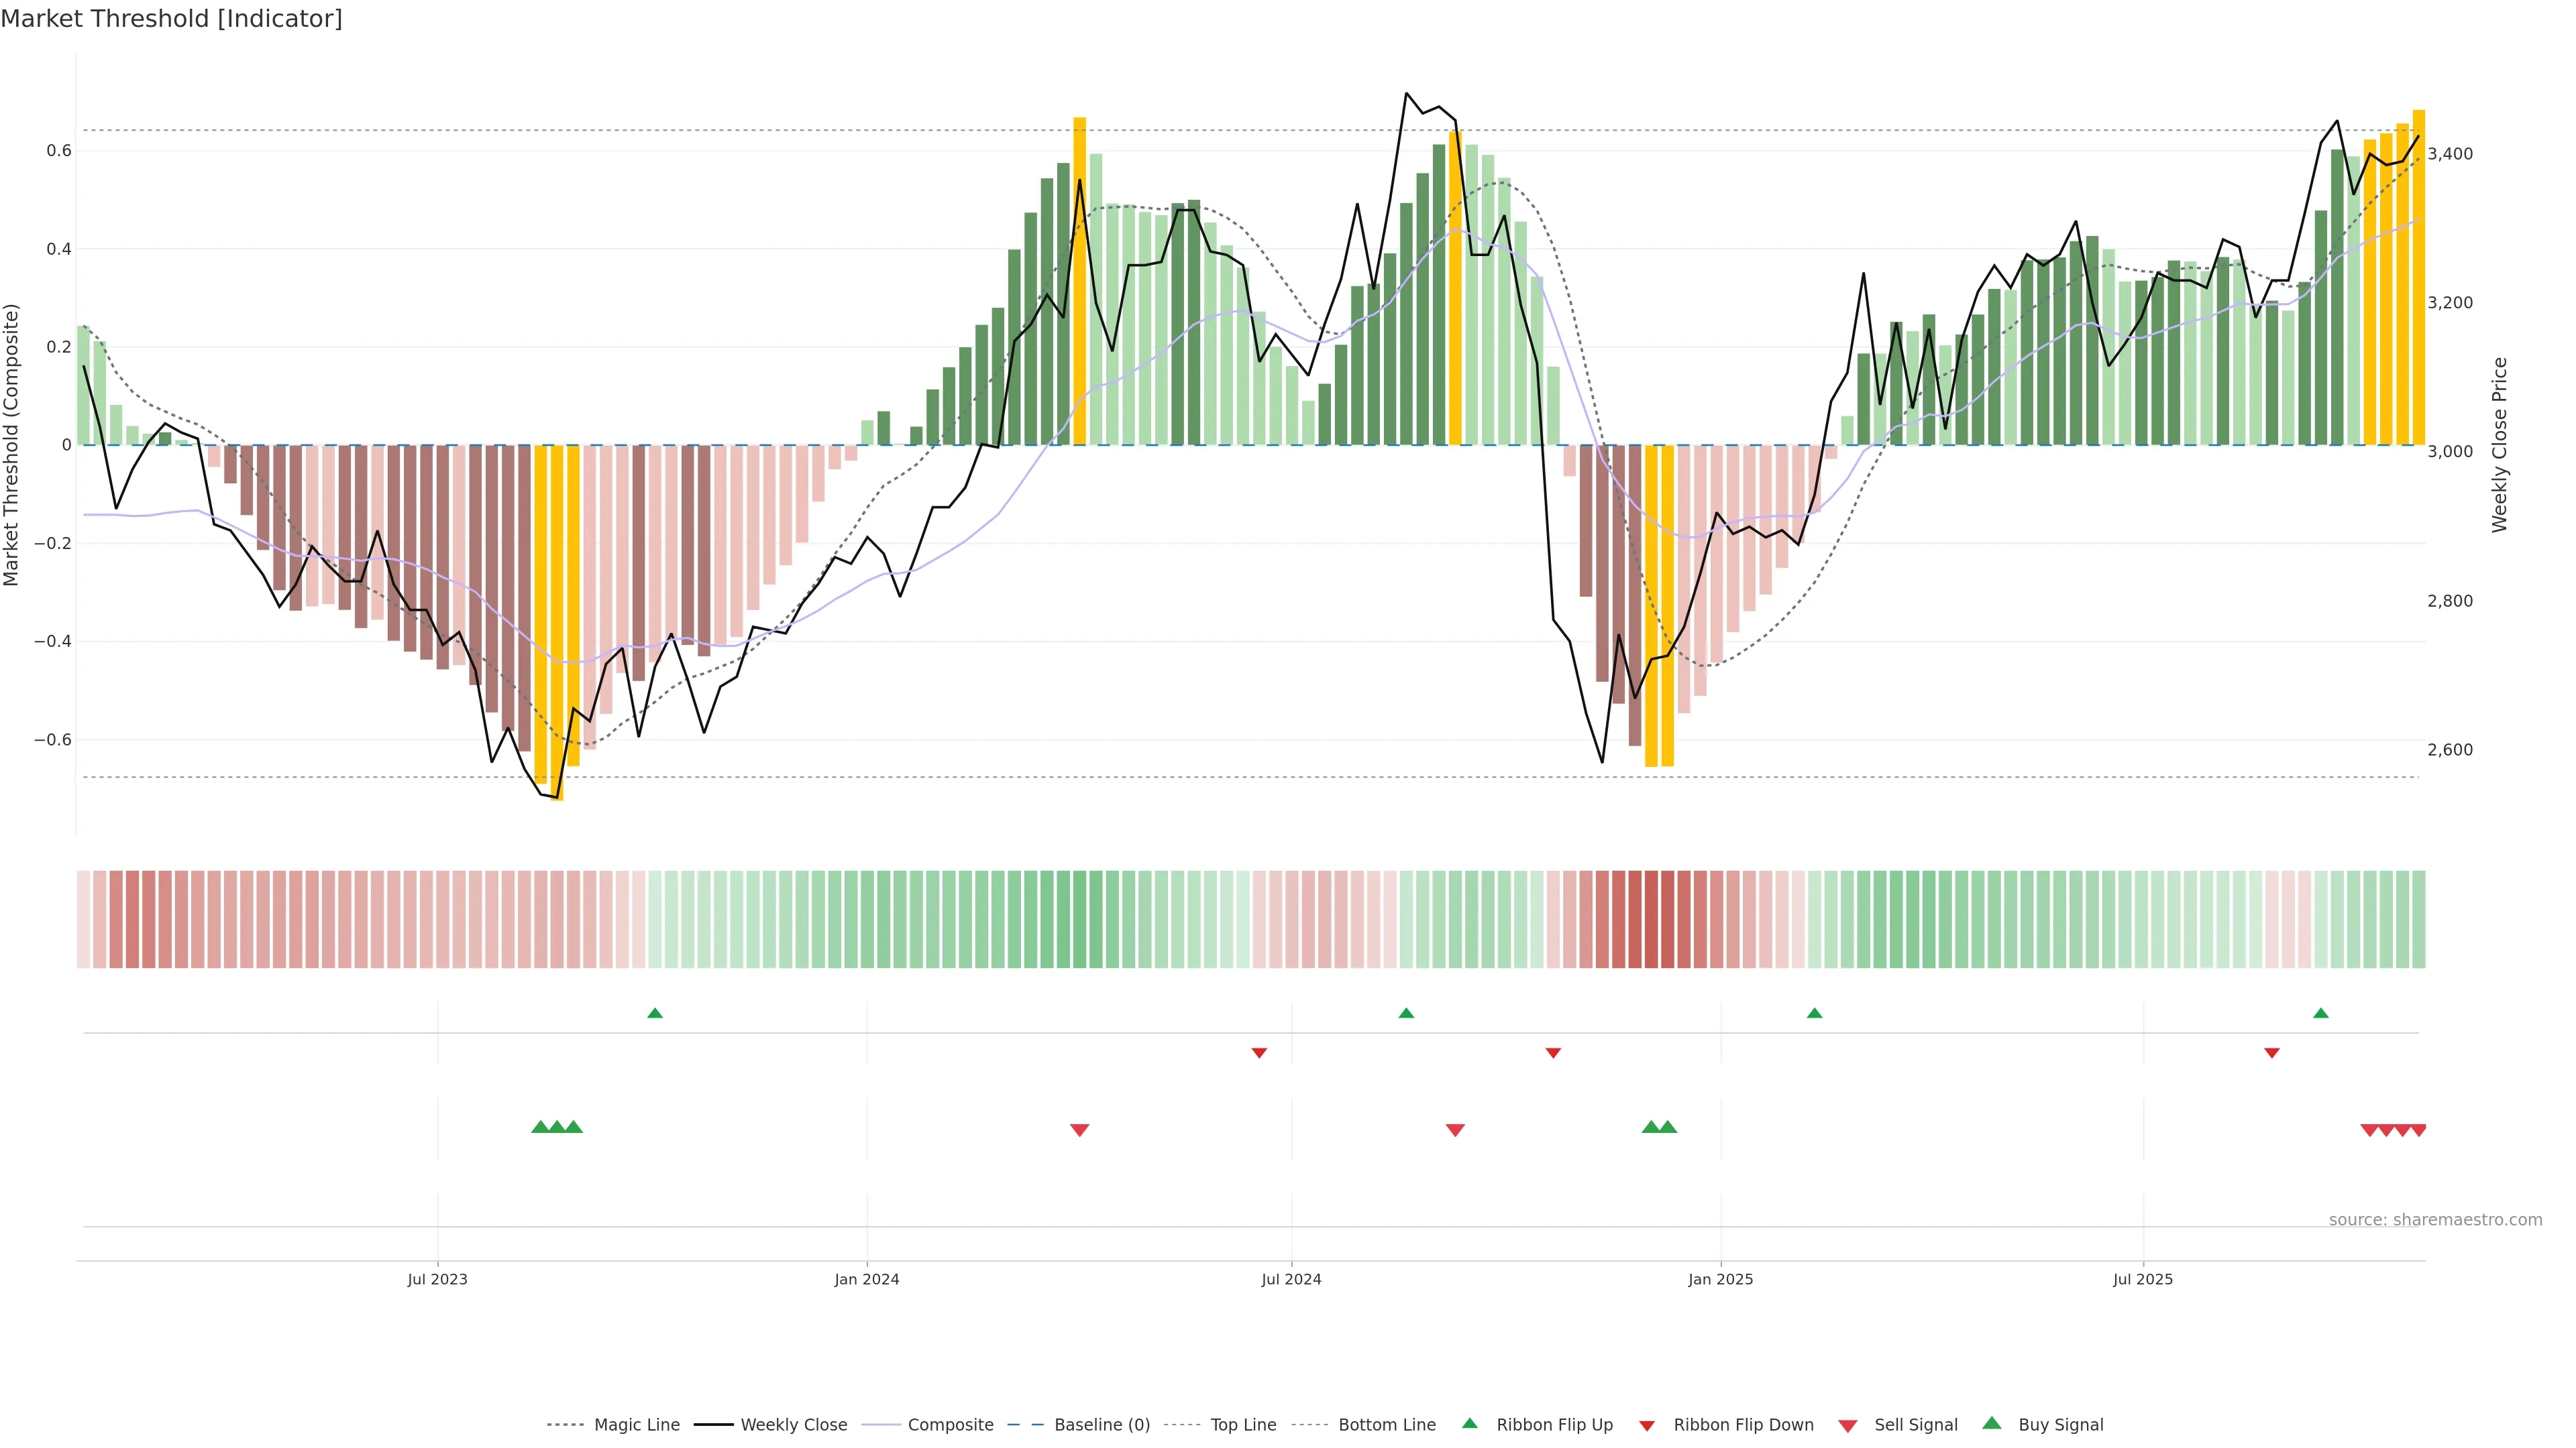
Task: Click the Sell Signal triangle icon in the legend
Action: (1847, 1426)
